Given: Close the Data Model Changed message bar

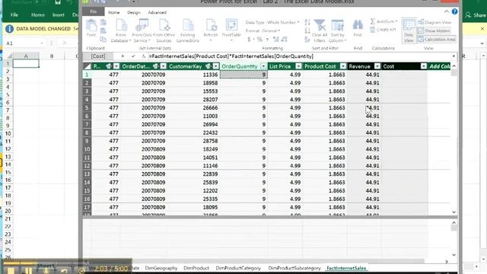Looking at the screenshot, I should pos(482,29).
